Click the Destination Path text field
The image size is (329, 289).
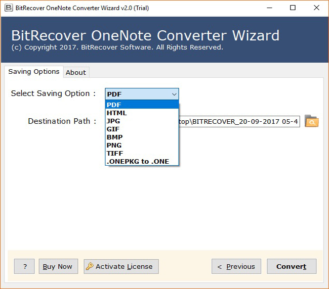coord(239,121)
